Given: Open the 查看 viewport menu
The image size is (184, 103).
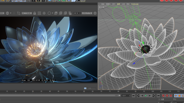Looking at the screenshot, I should pos(103,4).
